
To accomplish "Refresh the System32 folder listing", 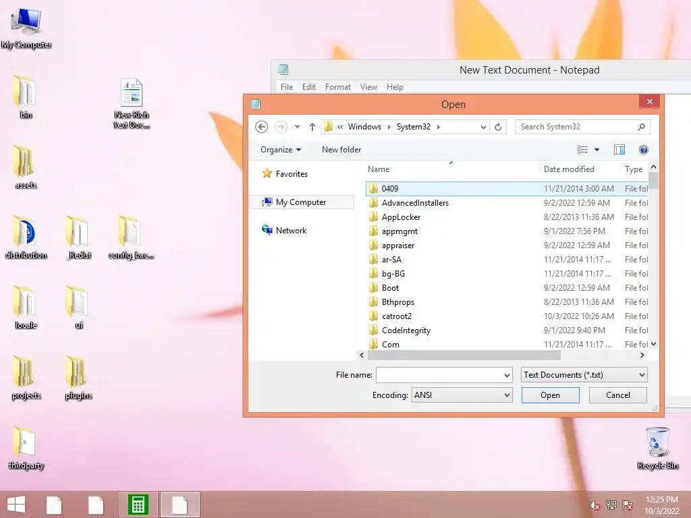I will pos(498,127).
